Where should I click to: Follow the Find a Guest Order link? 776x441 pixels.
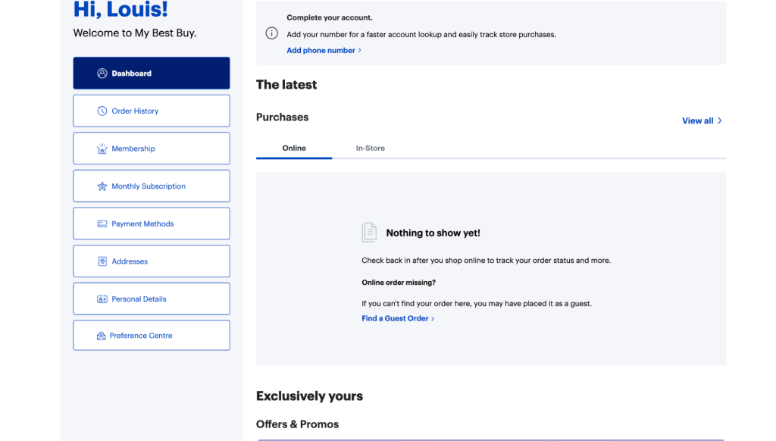395,318
